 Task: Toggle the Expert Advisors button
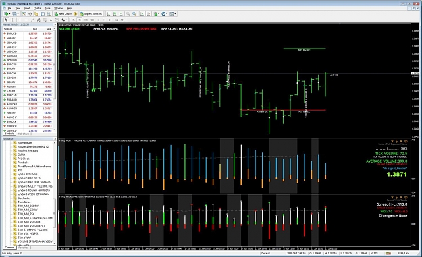pos(91,13)
